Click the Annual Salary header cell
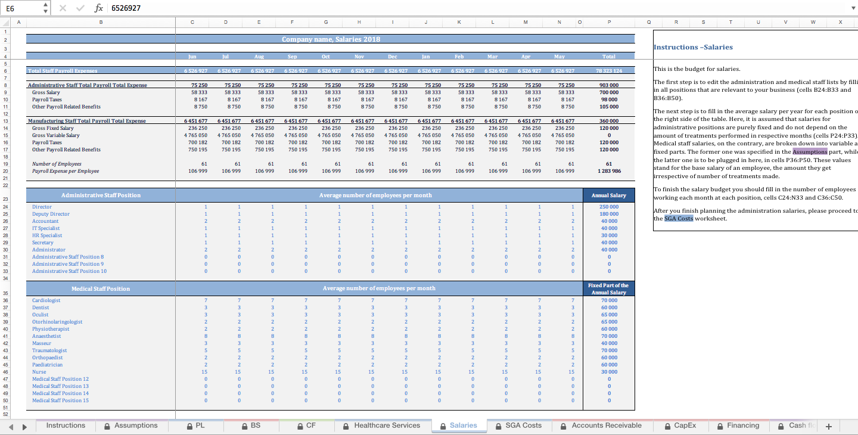This screenshot has height=435, width=858. pyautogui.click(x=609, y=195)
